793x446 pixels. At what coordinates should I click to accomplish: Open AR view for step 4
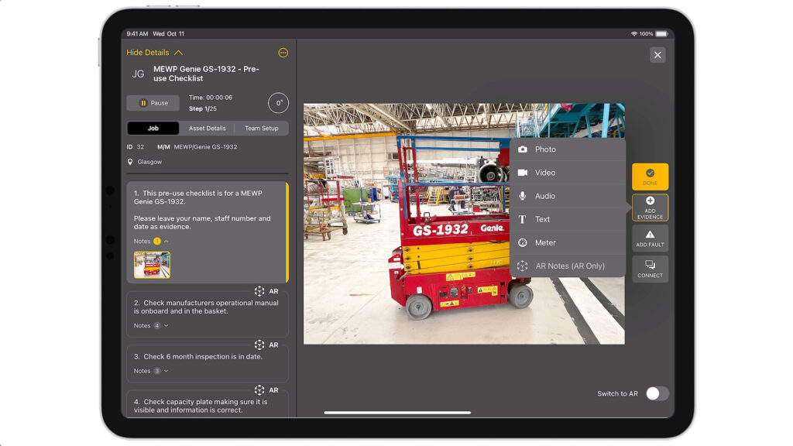pos(266,390)
